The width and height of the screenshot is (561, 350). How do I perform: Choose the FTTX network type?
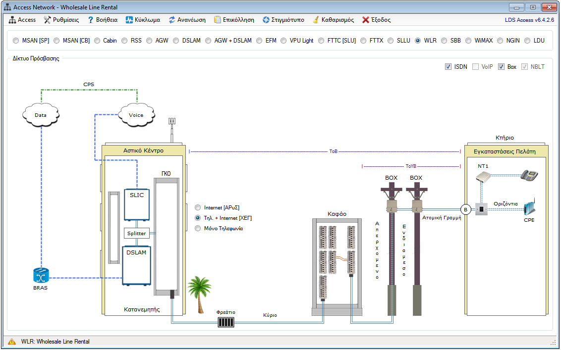click(364, 41)
